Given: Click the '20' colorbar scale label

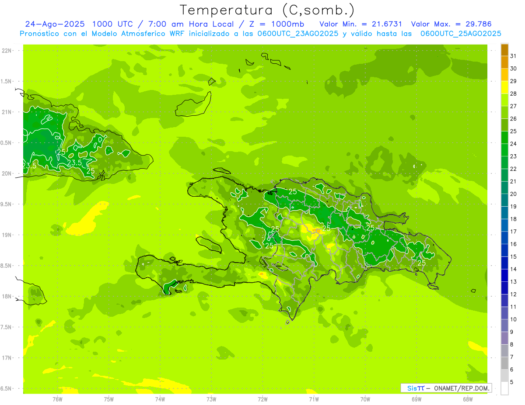Looking at the screenshot, I should coord(514,194).
